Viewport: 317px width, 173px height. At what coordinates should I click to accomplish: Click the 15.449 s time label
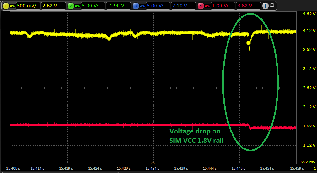tap(239, 168)
